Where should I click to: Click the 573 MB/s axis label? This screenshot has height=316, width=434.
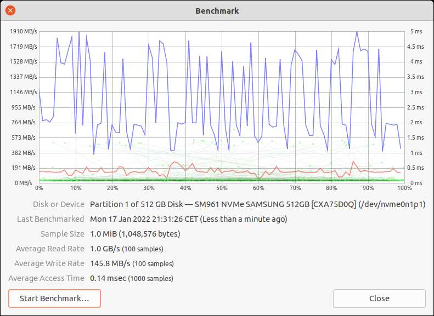[24, 137]
